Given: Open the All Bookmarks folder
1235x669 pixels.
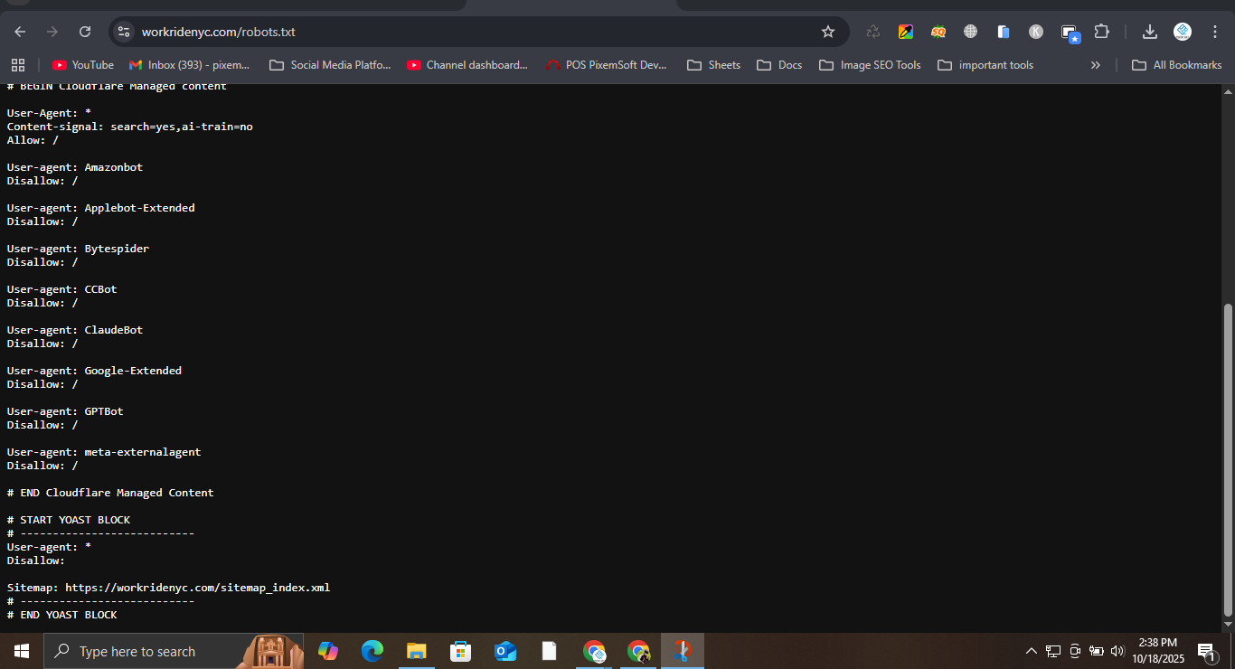Looking at the screenshot, I should tap(1177, 65).
